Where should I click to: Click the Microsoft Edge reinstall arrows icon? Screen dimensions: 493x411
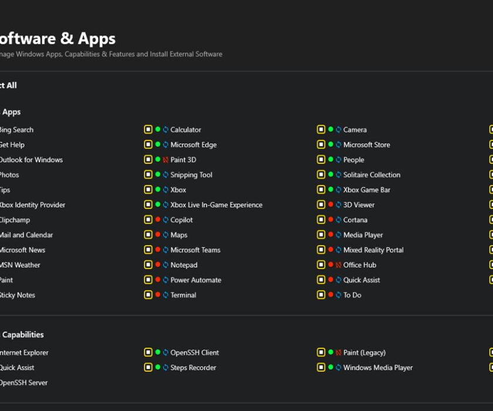(x=166, y=144)
